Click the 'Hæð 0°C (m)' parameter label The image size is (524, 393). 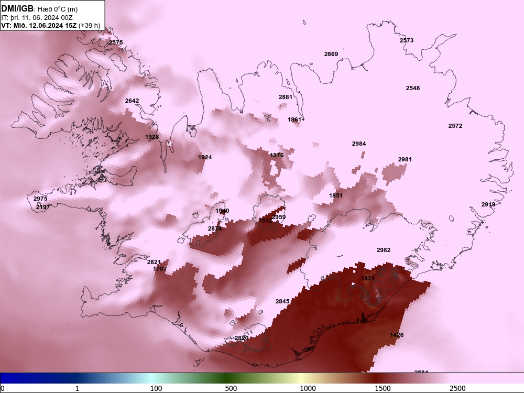(57, 9)
